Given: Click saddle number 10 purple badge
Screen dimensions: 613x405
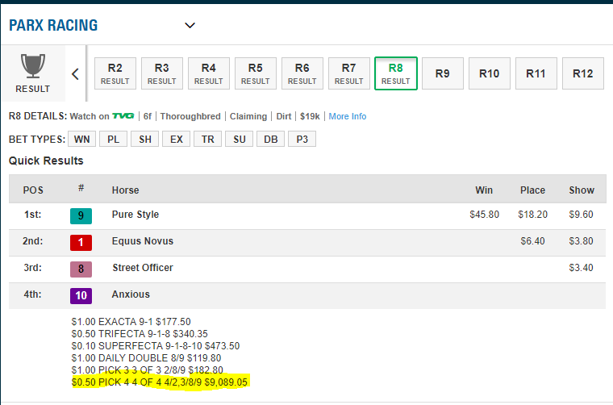Looking at the screenshot, I should tap(81, 295).
